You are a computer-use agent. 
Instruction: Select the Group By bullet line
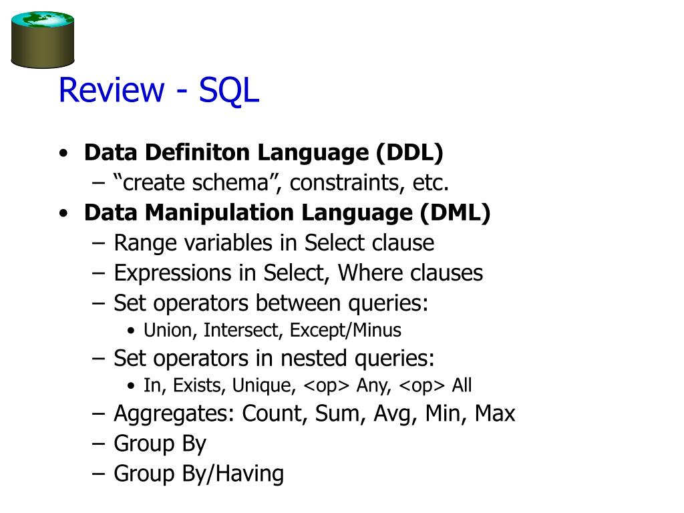160,444
